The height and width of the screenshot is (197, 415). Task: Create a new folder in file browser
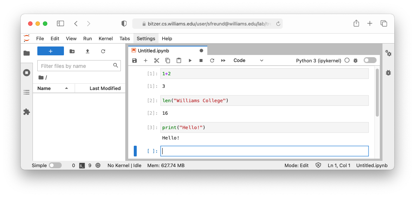(72, 51)
